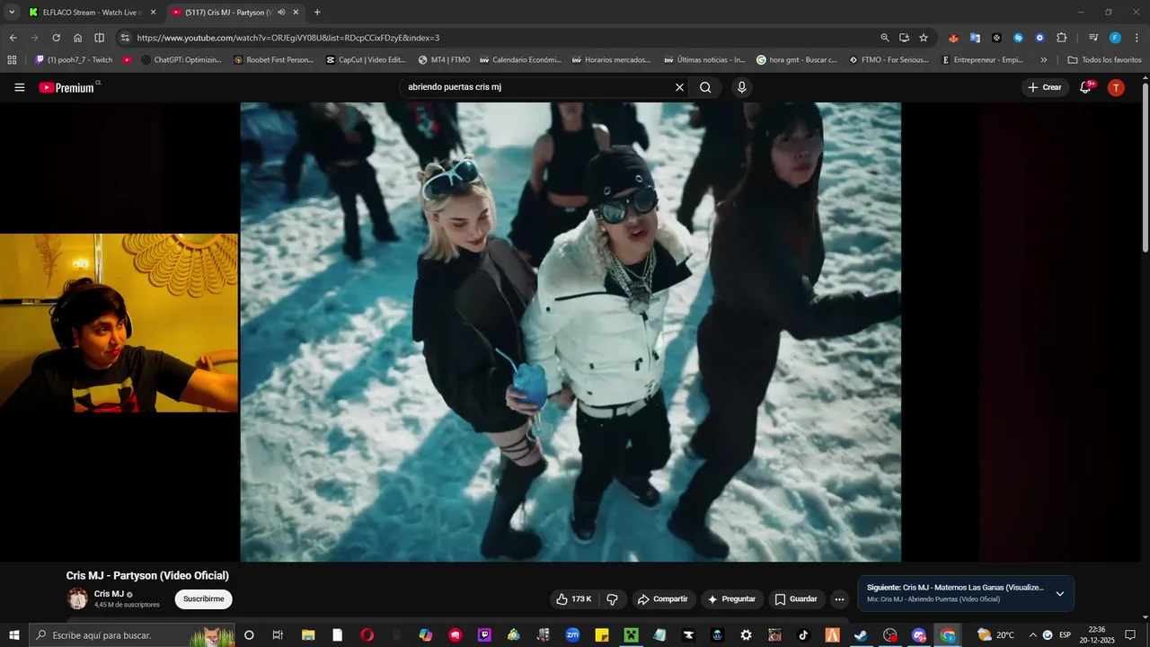Screen dimensions: 1150x647
Task: Open Chrome bookmarks apps grid
Action: [x=12, y=60]
